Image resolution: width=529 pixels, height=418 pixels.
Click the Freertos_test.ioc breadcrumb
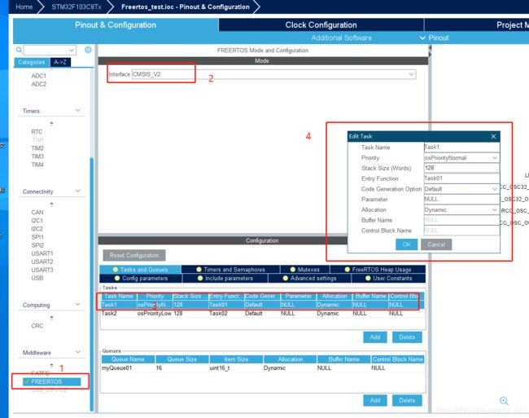pos(186,7)
